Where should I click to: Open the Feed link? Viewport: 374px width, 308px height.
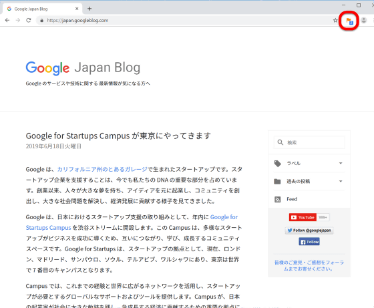pyautogui.click(x=292, y=199)
